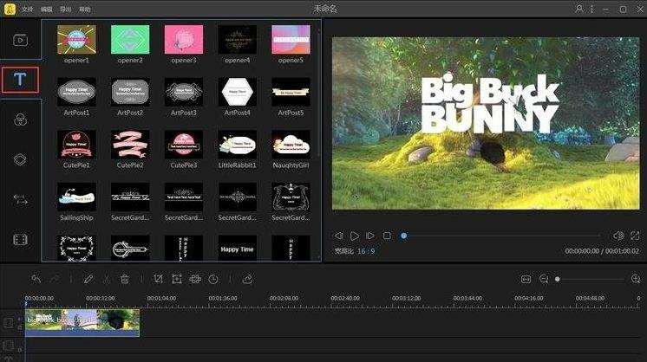Click the 00:00:00.00 / 00:01:00.02 time readout

602,251
